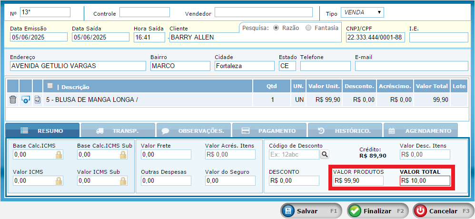Select the Razão search radio button
The height and width of the screenshot is (219, 475).
pos(276,28)
